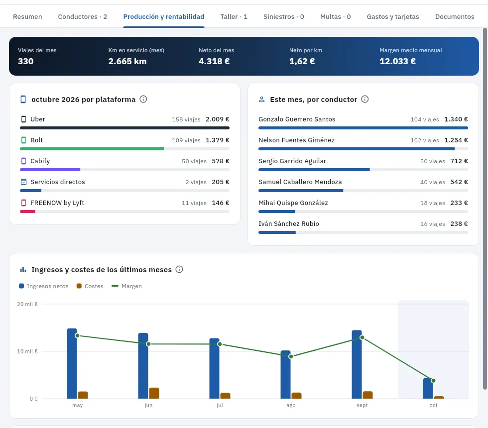Click the bar chart icon beside Ingresos heading
The image size is (488, 428).
23,270
